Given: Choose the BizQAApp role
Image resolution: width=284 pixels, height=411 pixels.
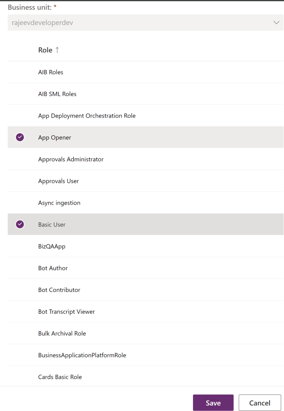Looking at the screenshot, I should tap(52, 246).
